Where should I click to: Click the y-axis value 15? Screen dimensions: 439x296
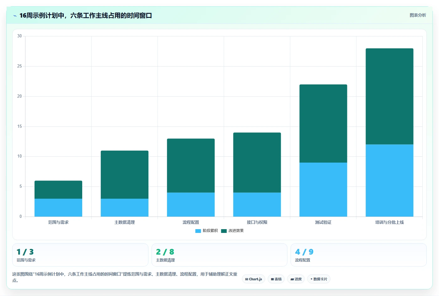[x=19, y=126]
